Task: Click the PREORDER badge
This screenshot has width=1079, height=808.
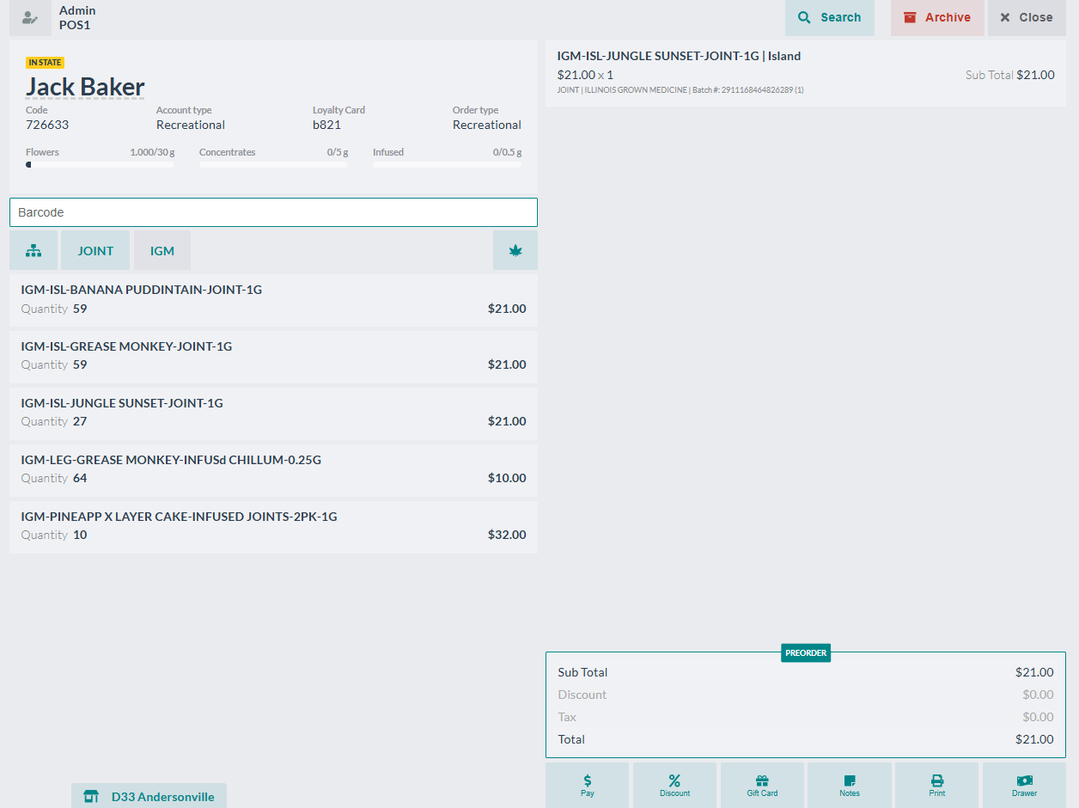Action: click(x=806, y=653)
